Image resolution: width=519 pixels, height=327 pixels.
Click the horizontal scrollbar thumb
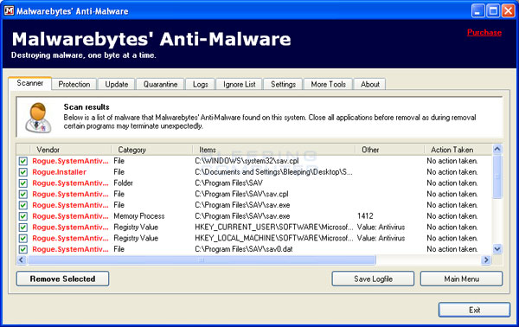tap(202, 260)
